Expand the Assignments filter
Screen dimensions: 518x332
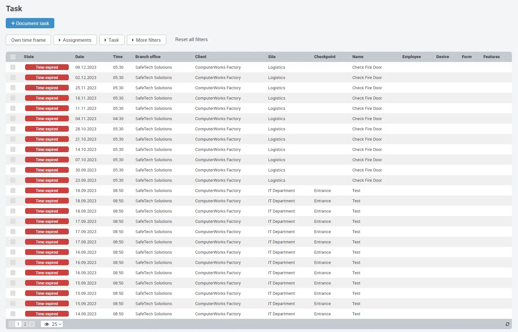pos(75,40)
